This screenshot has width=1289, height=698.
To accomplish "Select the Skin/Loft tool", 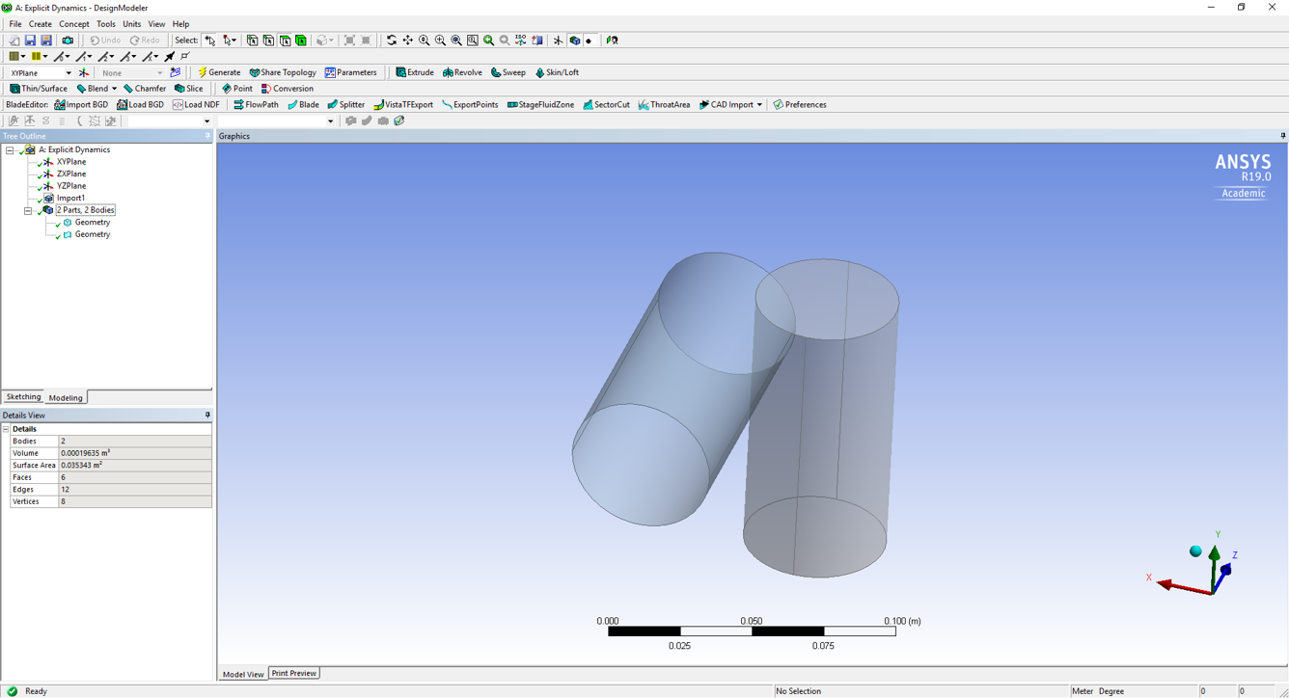I will tap(557, 72).
